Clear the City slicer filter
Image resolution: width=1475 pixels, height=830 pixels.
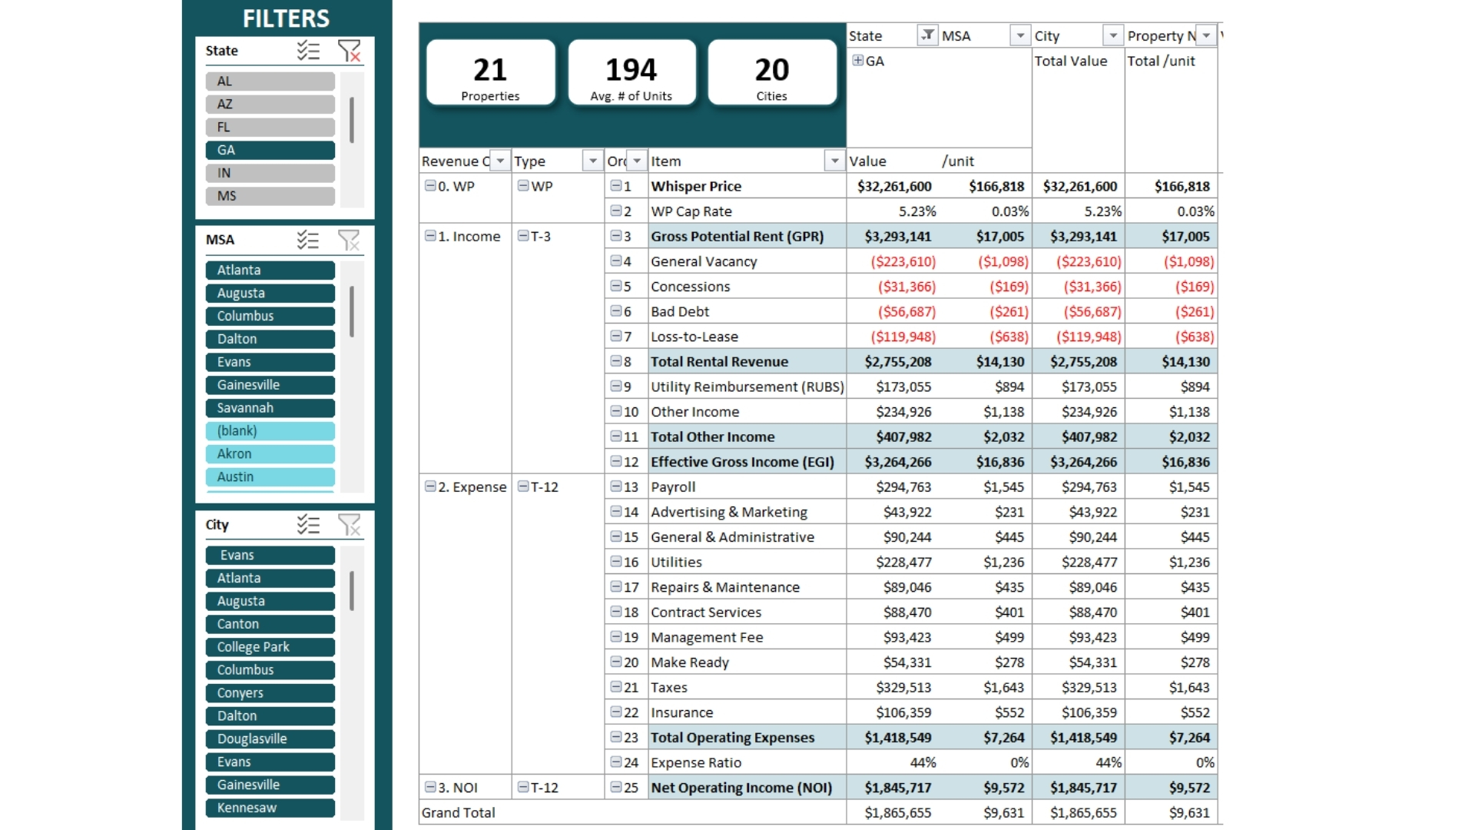(349, 525)
